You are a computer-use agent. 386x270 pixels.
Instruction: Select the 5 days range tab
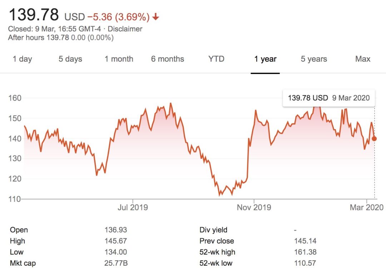(70, 59)
